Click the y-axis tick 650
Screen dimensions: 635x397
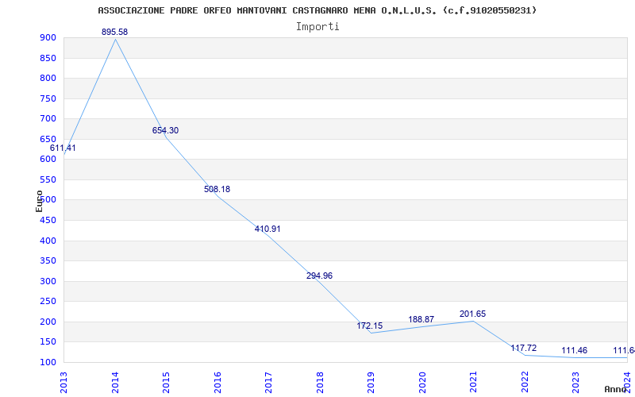pyautogui.click(x=48, y=139)
